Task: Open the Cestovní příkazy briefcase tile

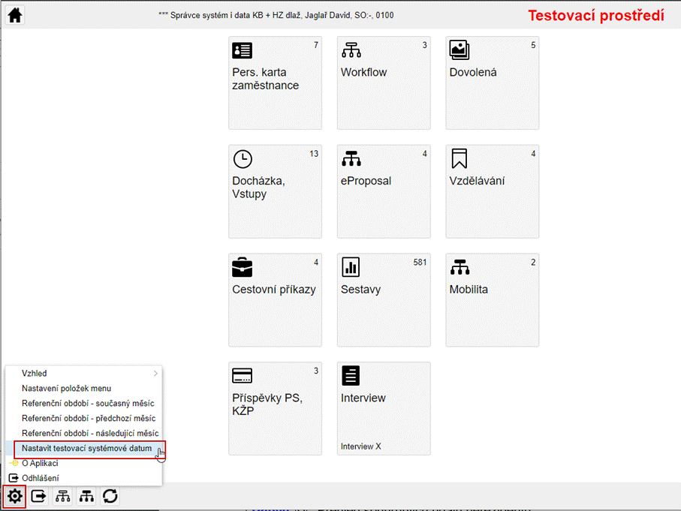Action: click(x=275, y=299)
